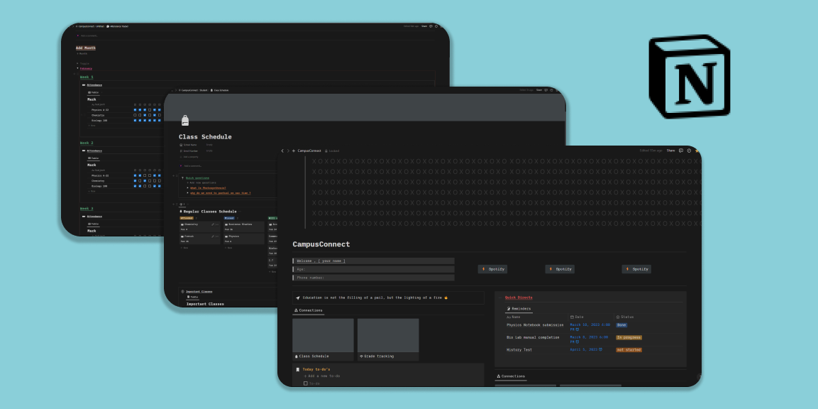Collapse the Quick Directs toggle arrow

pyautogui.click(x=499, y=298)
